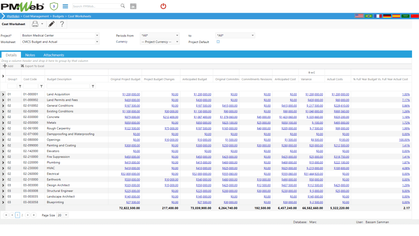Toggle the Project Default checkbox
This screenshot has width=419, height=236.
tap(218, 42)
